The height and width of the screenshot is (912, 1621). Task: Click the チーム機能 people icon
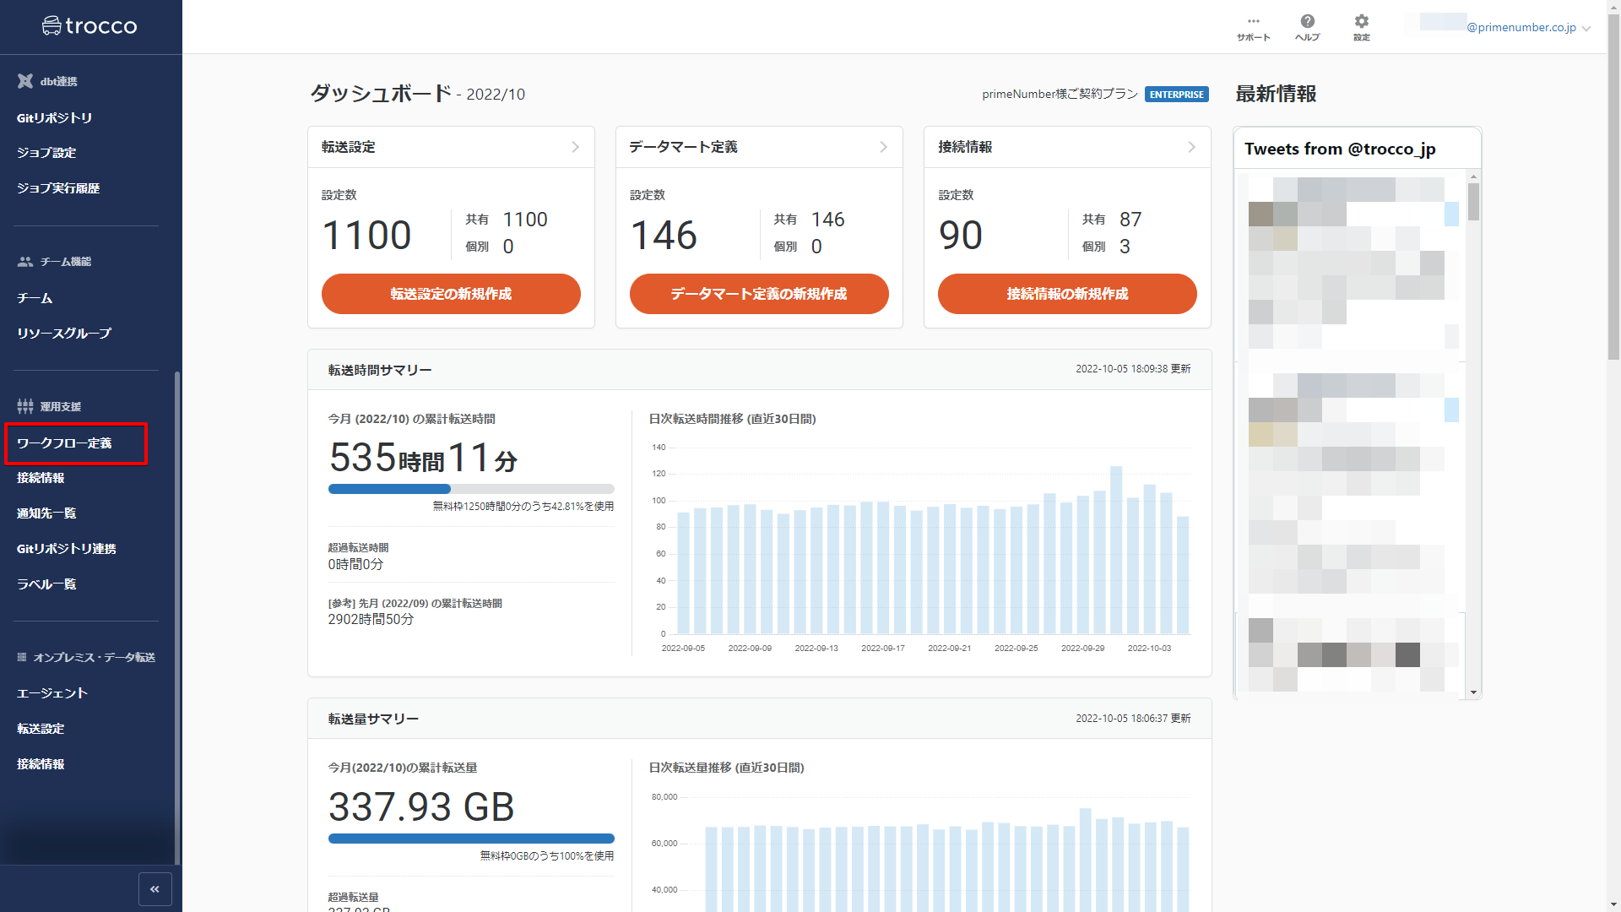tap(25, 262)
